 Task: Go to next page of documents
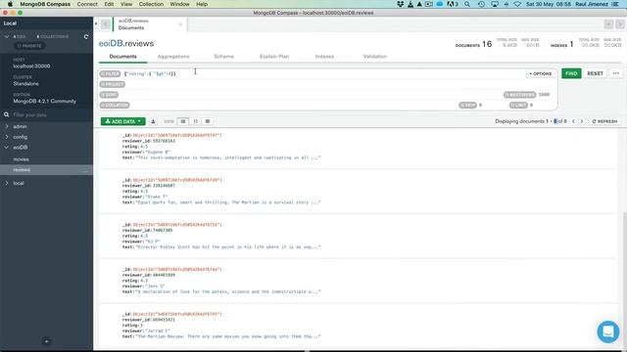click(x=582, y=121)
